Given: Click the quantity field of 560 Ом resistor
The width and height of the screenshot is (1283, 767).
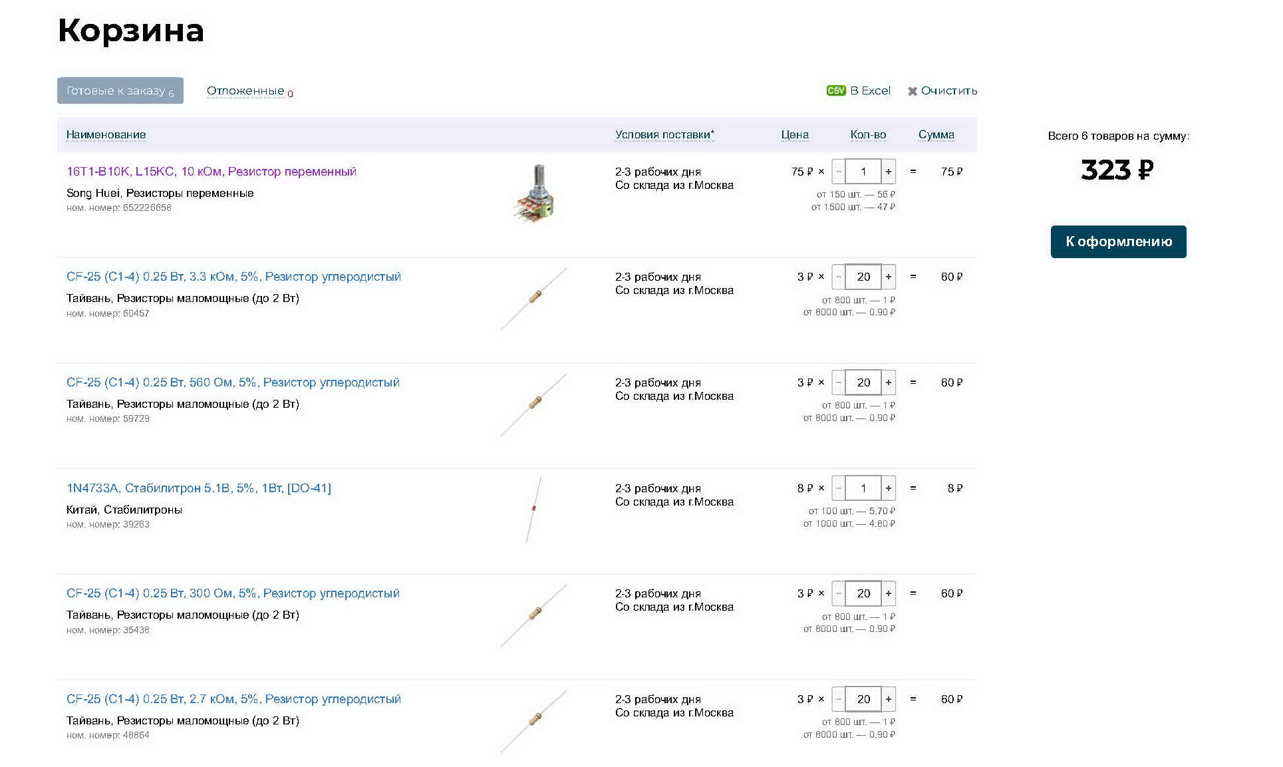Looking at the screenshot, I should [x=863, y=383].
